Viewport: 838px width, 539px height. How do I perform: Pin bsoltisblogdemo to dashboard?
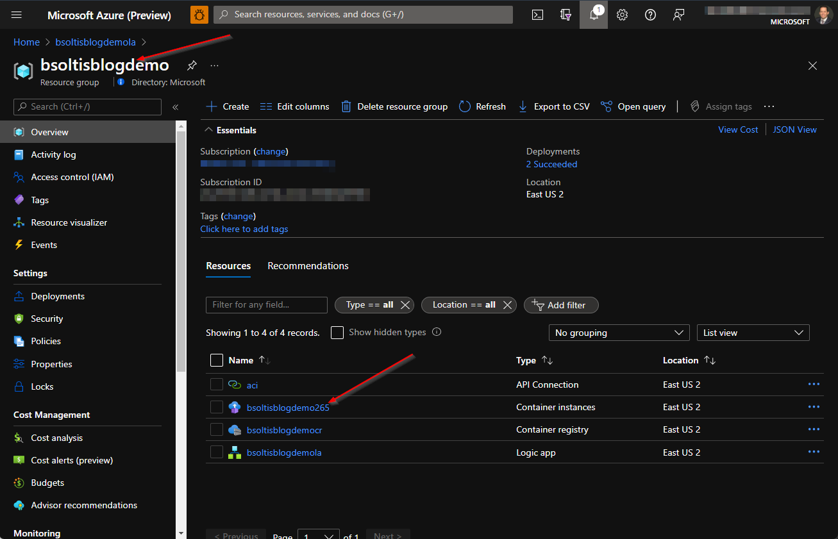click(191, 65)
